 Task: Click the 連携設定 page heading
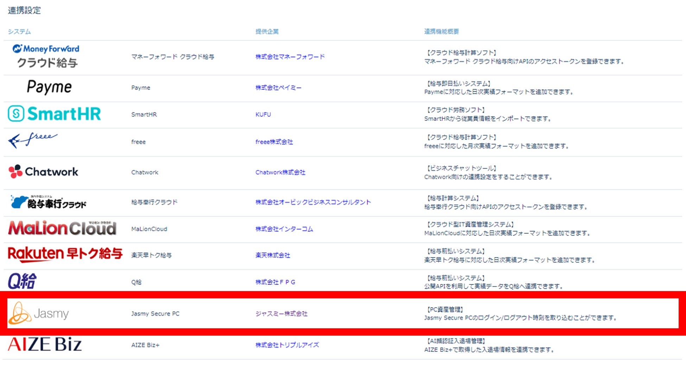(x=24, y=11)
